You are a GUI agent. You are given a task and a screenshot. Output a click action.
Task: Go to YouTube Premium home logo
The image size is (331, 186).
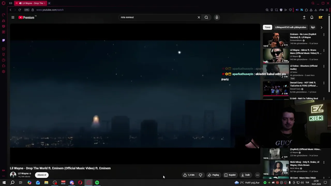tap(27, 17)
